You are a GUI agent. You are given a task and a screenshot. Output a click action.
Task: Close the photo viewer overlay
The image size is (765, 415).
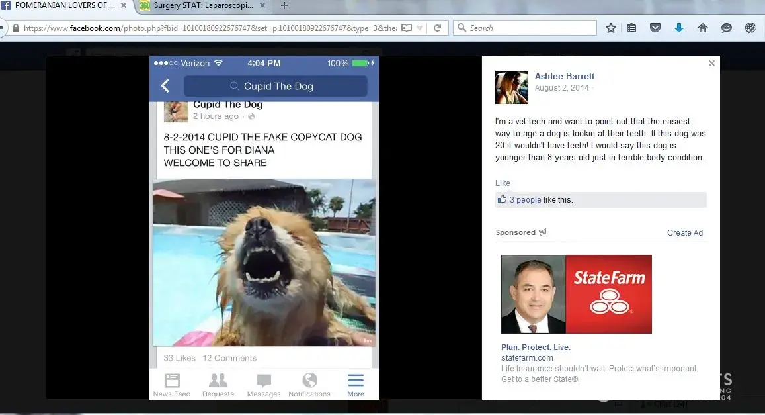point(711,64)
